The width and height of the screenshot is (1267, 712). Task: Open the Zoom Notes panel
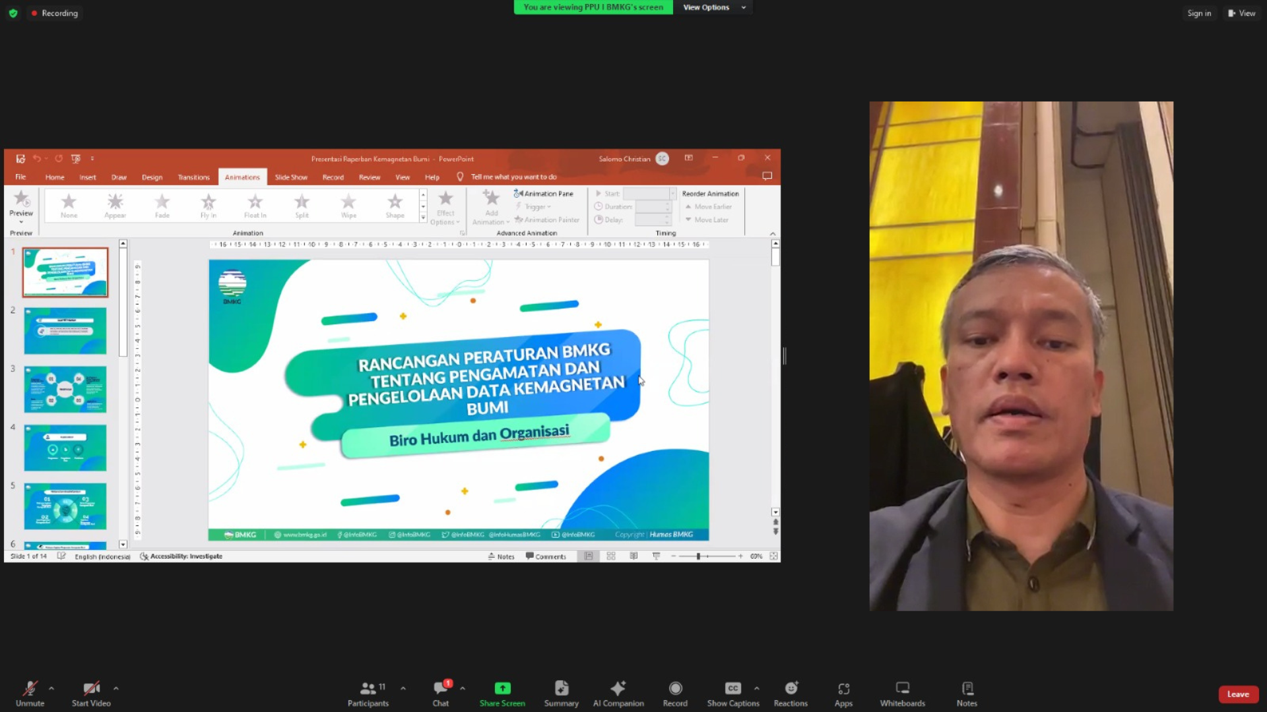point(967,694)
